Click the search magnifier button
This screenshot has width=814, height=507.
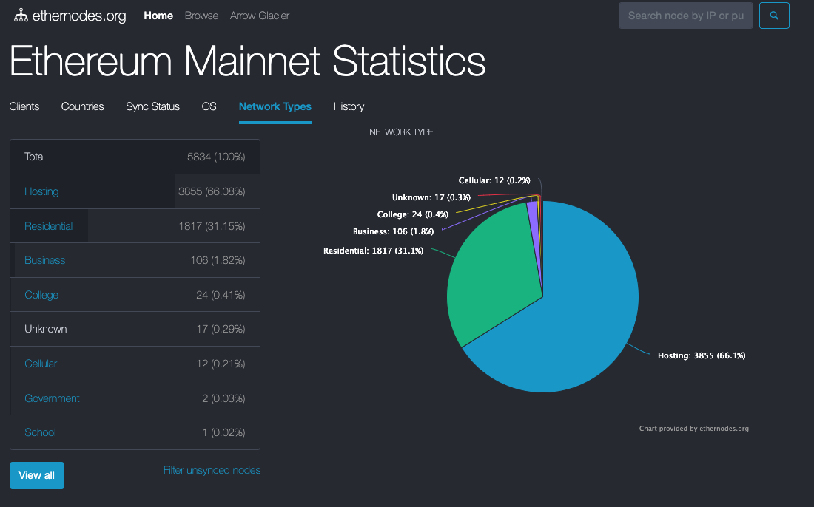click(774, 16)
